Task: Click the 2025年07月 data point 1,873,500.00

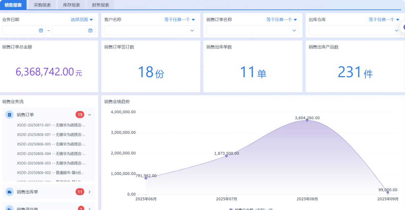Action: click(x=226, y=156)
